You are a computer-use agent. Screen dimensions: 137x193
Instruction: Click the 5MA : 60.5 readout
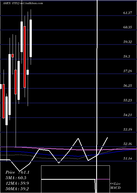[16, 178]
